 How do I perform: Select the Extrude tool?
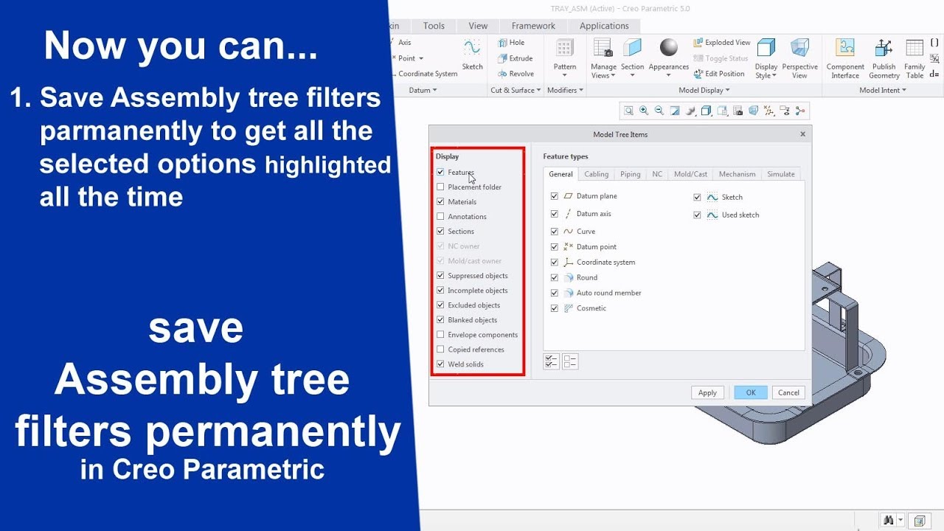(515, 58)
